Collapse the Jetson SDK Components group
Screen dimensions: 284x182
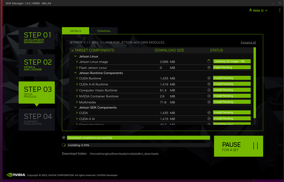(x=75, y=107)
